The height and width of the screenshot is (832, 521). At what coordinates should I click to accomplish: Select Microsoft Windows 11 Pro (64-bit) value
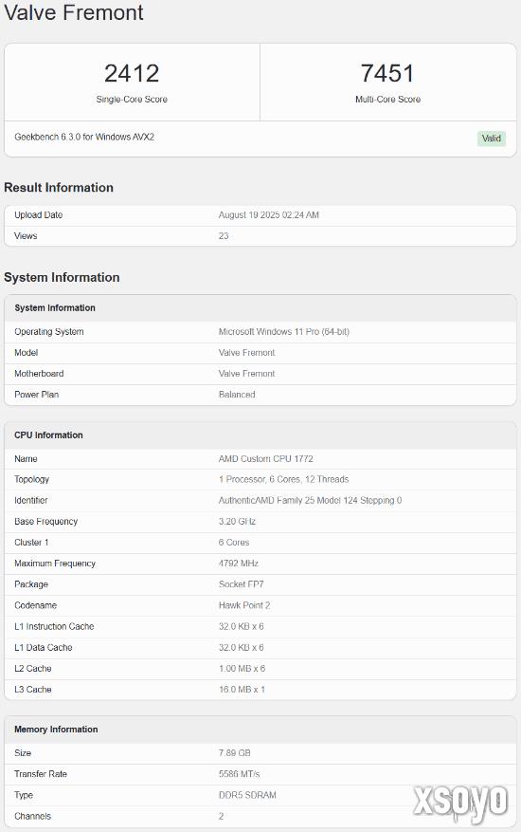[x=283, y=332]
